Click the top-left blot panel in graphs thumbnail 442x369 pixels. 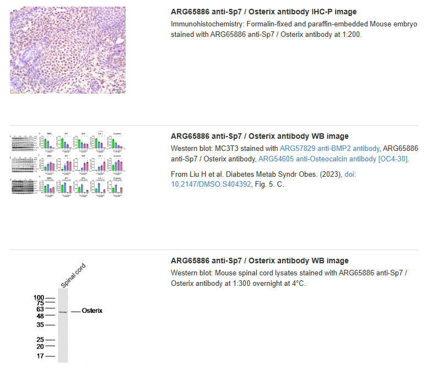click(23, 143)
